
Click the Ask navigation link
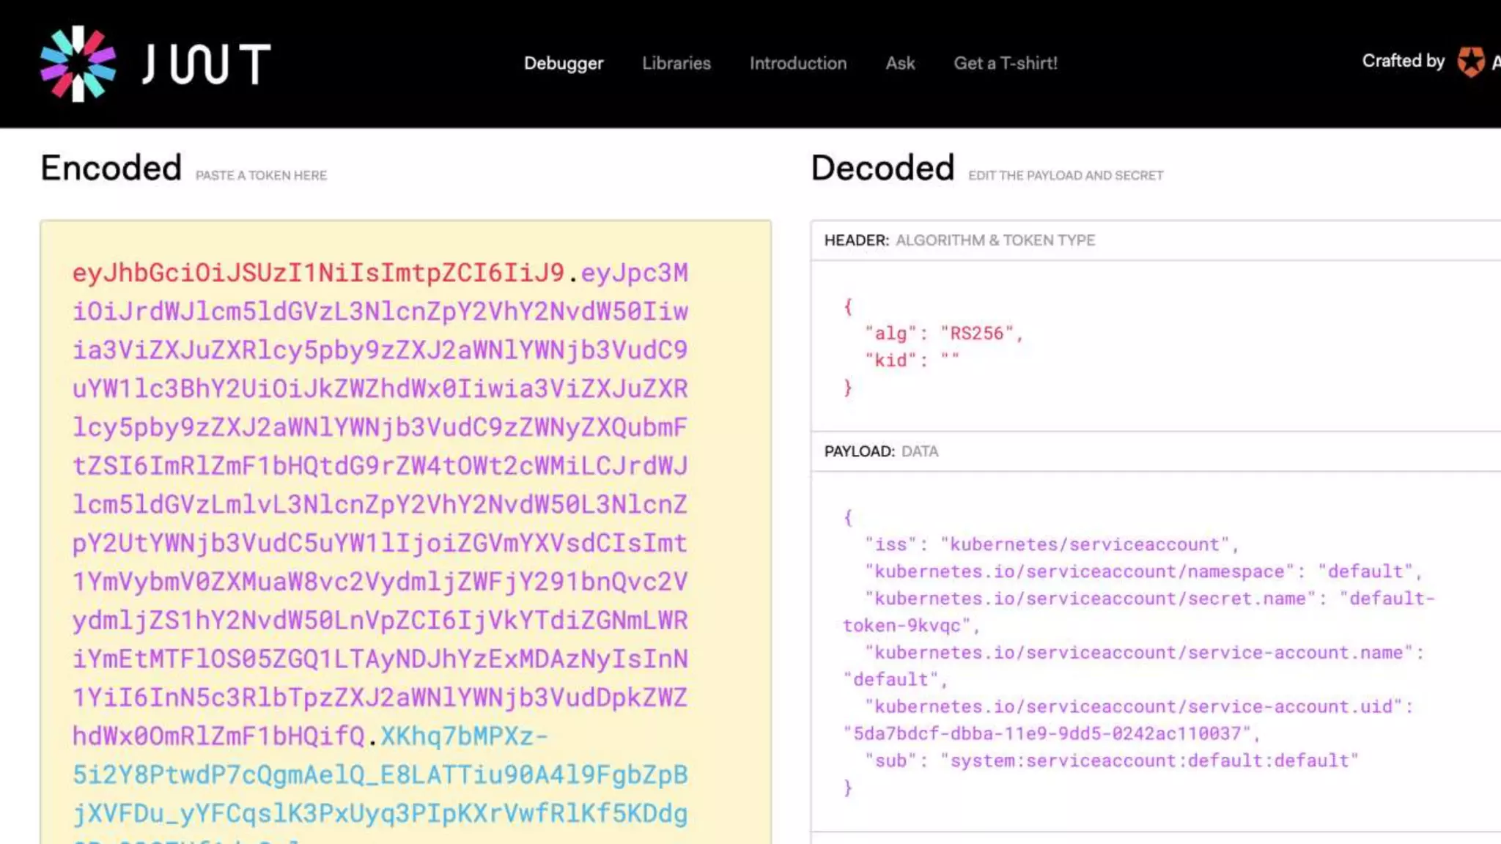(899, 63)
